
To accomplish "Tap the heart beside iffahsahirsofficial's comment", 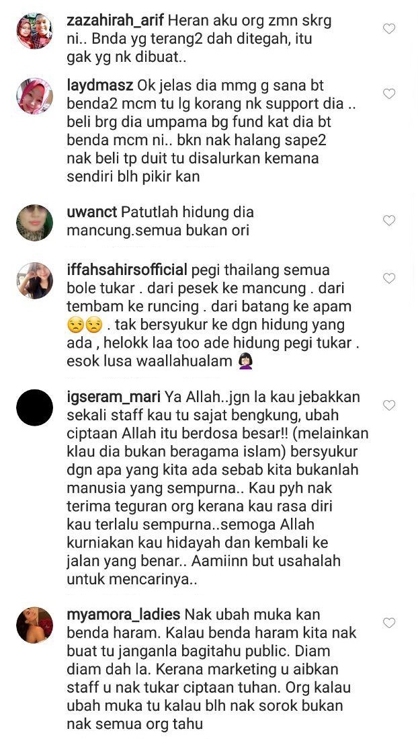I will click(389, 278).
